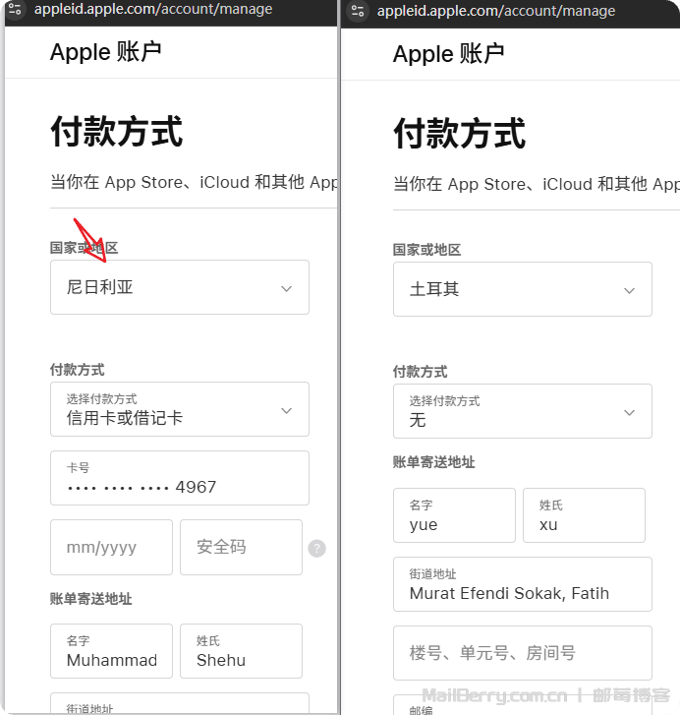Click the last name field containing xu
Viewport: 680px width, 715px height.
click(584, 515)
